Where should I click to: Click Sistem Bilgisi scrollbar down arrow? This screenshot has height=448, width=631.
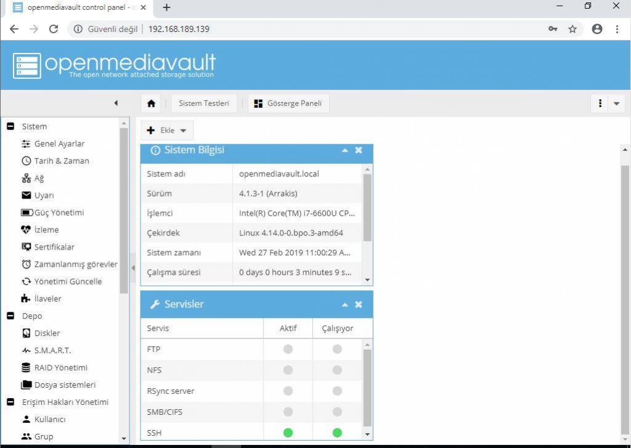click(367, 280)
